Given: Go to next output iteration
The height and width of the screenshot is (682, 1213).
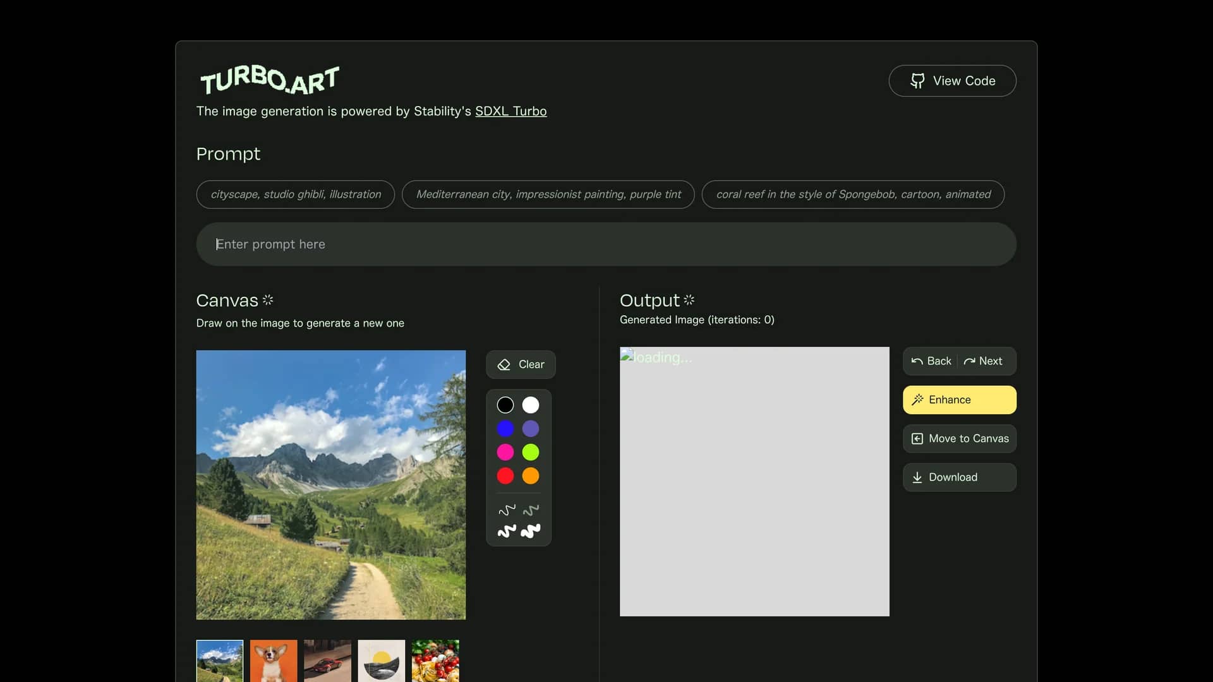Looking at the screenshot, I should click(983, 361).
